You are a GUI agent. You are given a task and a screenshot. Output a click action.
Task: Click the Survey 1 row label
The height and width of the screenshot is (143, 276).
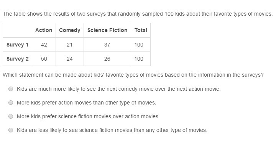tap(17, 45)
